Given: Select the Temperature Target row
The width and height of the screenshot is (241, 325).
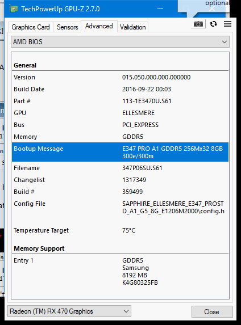Looking at the screenshot, I should point(120,230).
